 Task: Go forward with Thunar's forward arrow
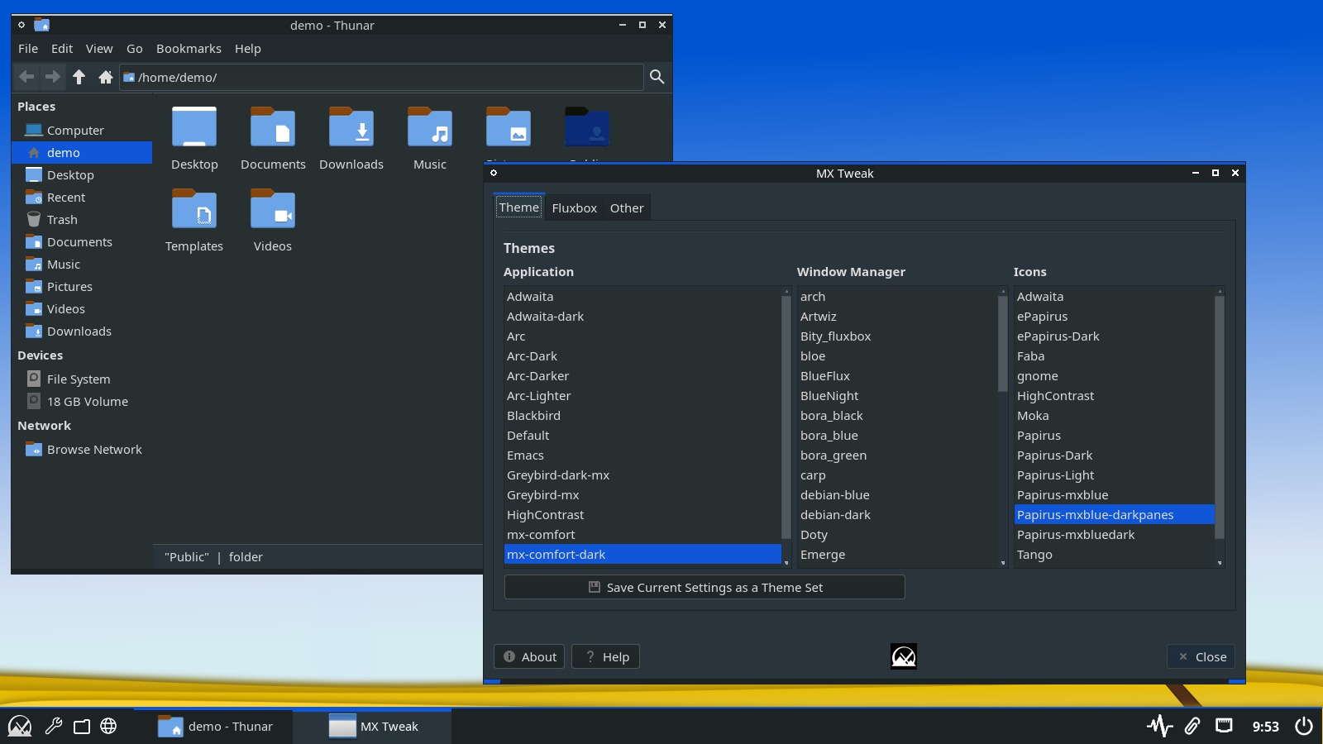(53, 77)
